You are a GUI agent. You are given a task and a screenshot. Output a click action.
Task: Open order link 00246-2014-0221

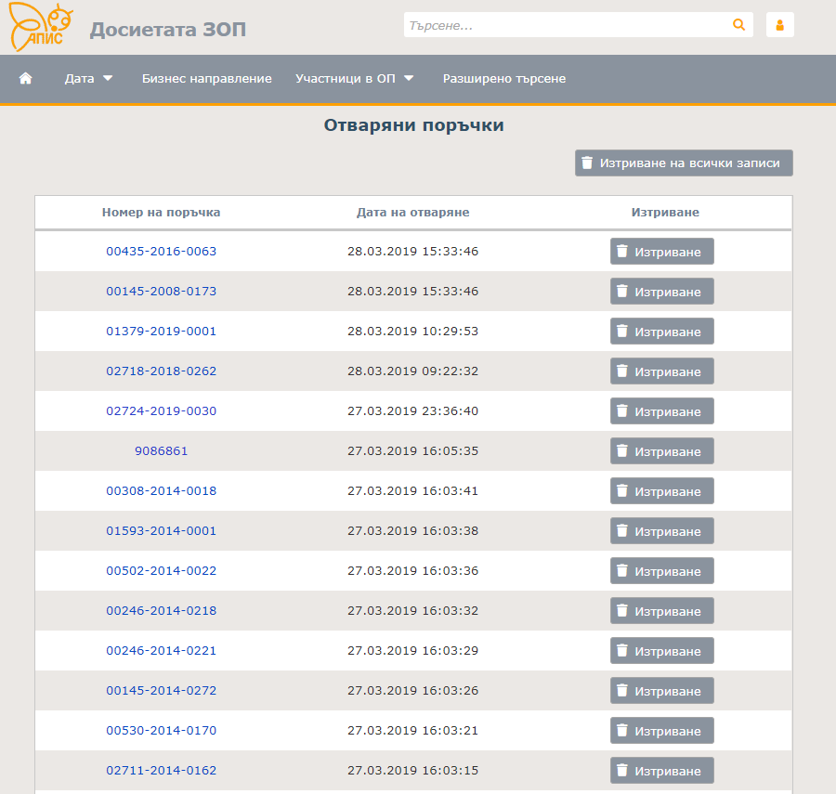tap(161, 651)
